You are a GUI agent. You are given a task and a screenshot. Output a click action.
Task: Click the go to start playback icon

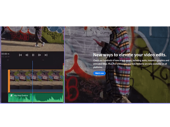coord(20,55)
